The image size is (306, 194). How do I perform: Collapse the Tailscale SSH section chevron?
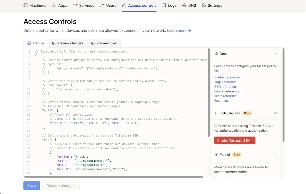[275, 113]
